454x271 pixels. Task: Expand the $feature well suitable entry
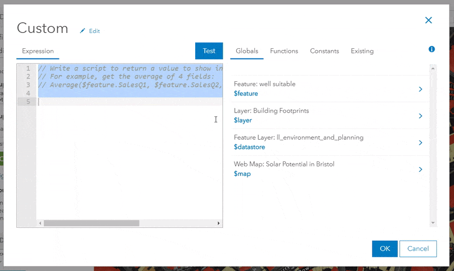click(x=421, y=89)
